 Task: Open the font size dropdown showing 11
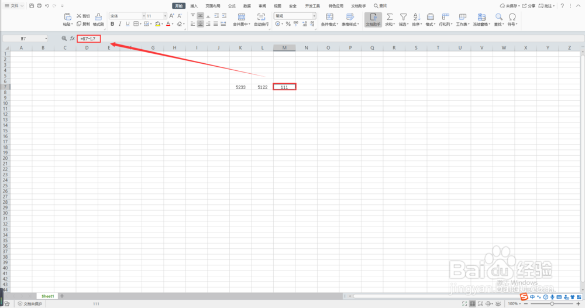pos(165,16)
